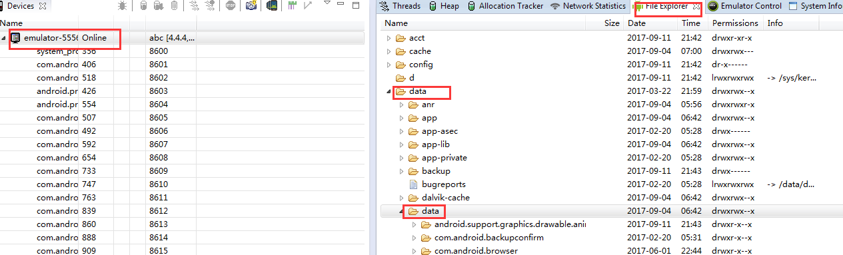Click the bugreports symlink target info
This screenshot has width=843, height=255.
pos(791,184)
